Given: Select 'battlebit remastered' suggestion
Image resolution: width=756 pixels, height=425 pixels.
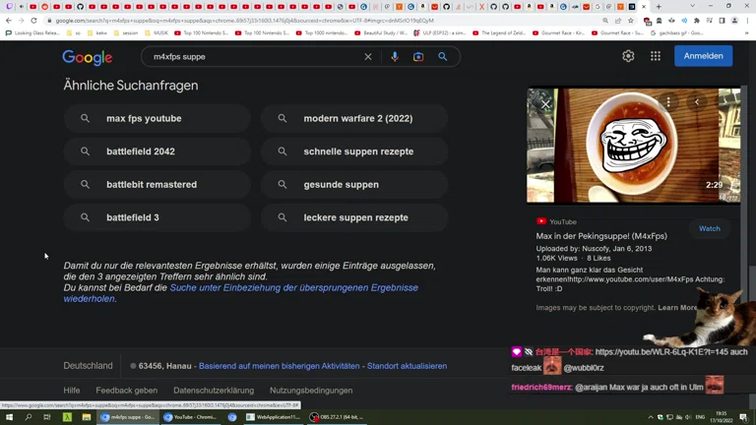Looking at the screenshot, I should (x=157, y=185).
